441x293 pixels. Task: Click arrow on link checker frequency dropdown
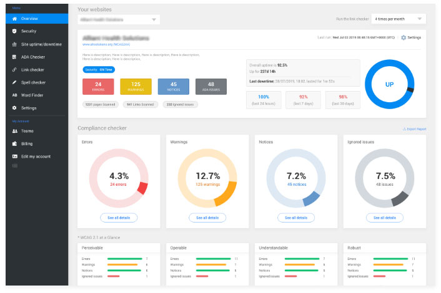[x=419, y=19]
